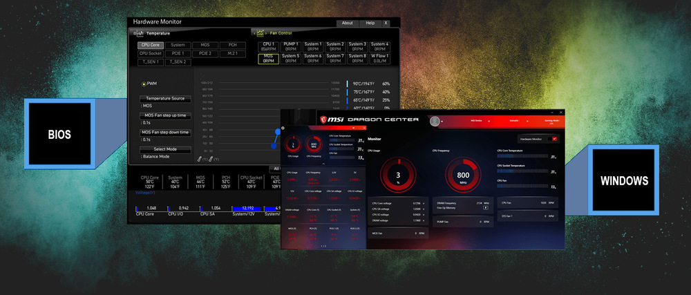The width and height of the screenshot is (691, 295).
Task: Select the System temperature sensor button
Action: (x=178, y=45)
